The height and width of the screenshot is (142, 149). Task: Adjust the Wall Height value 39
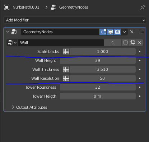98,60
